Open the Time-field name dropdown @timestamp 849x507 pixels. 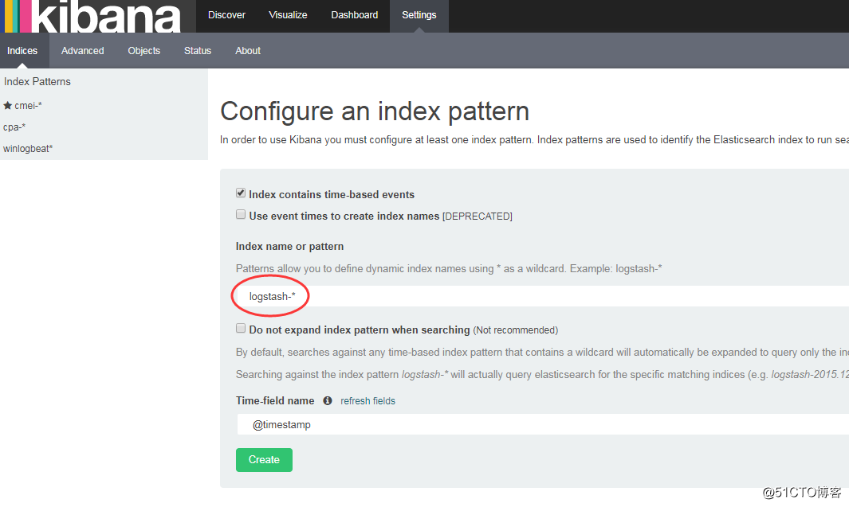coord(543,424)
